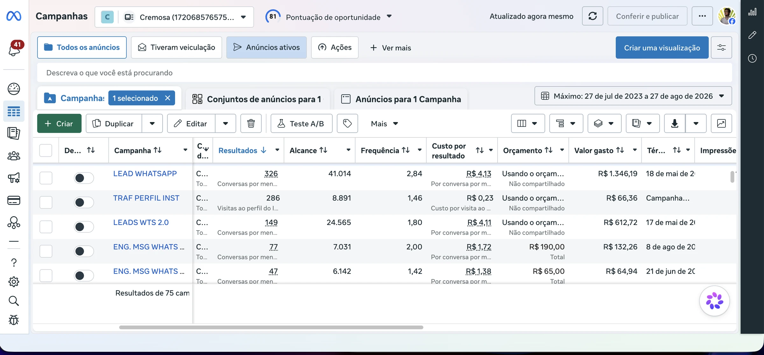The width and height of the screenshot is (764, 355).
Task: Click the Meta logo icon
Action: (14, 16)
